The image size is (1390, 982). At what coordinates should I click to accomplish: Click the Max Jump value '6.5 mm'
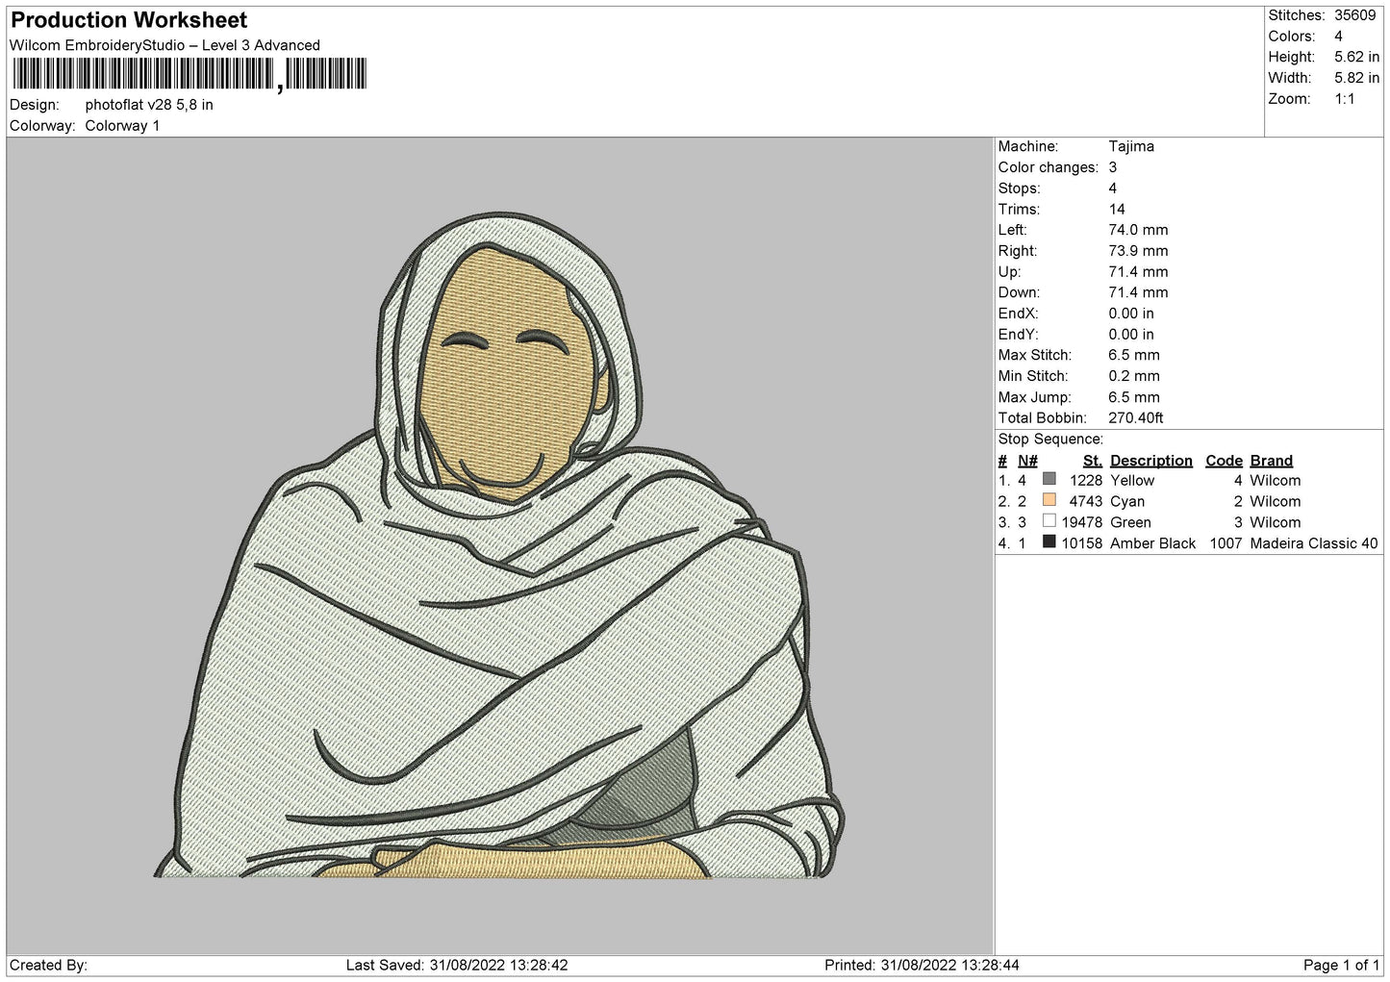pyautogui.click(x=1134, y=397)
